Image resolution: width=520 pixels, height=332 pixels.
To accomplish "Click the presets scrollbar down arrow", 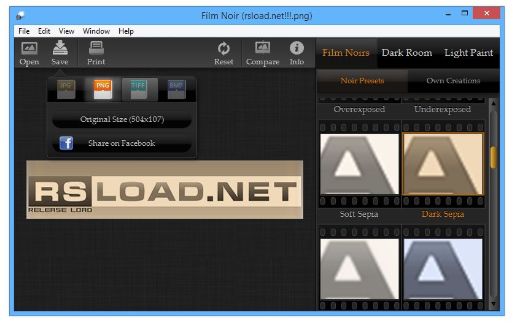I will [494, 304].
